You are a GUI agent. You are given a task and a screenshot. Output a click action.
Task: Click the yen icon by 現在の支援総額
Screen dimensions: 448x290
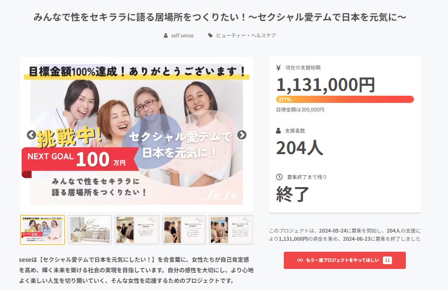click(279, 67)
